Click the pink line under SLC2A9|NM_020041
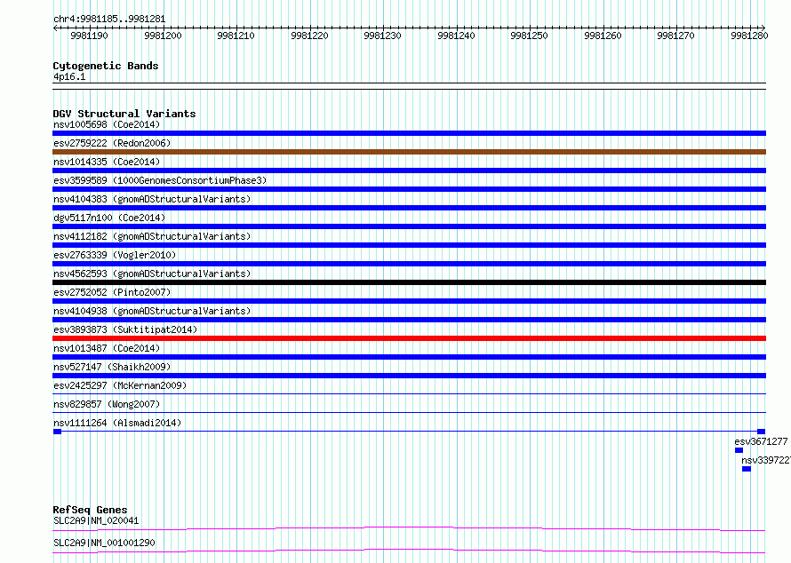 coord(409,528)
